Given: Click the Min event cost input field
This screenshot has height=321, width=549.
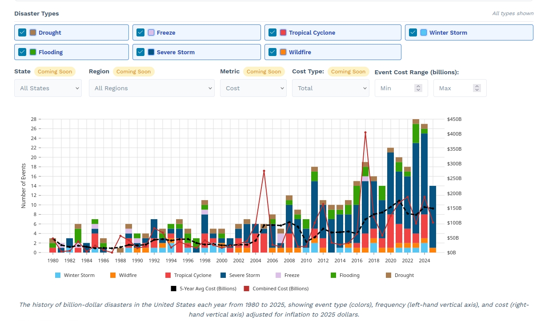Looking at the screenshot, I should point(396,88).
